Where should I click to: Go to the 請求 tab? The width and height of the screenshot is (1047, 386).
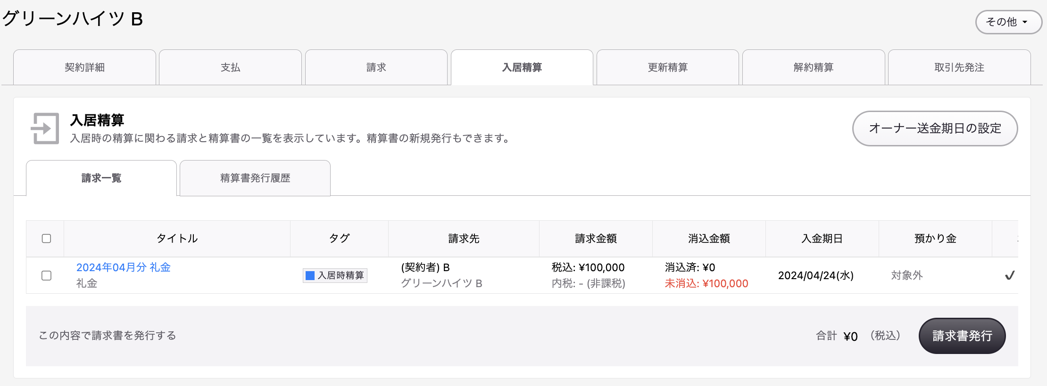coord(376,67)
